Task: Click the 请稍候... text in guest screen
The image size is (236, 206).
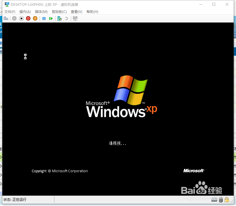Action: [x=117, y=143]
